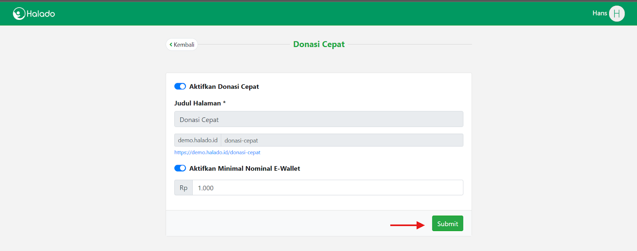Click the Judul Halaman field label
Screen dimensions: 637x251
click(x=197, y=103)
